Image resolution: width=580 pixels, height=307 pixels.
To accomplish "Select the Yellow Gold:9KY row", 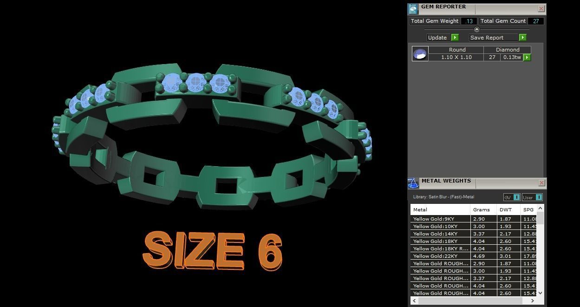I will pos(473,219).
